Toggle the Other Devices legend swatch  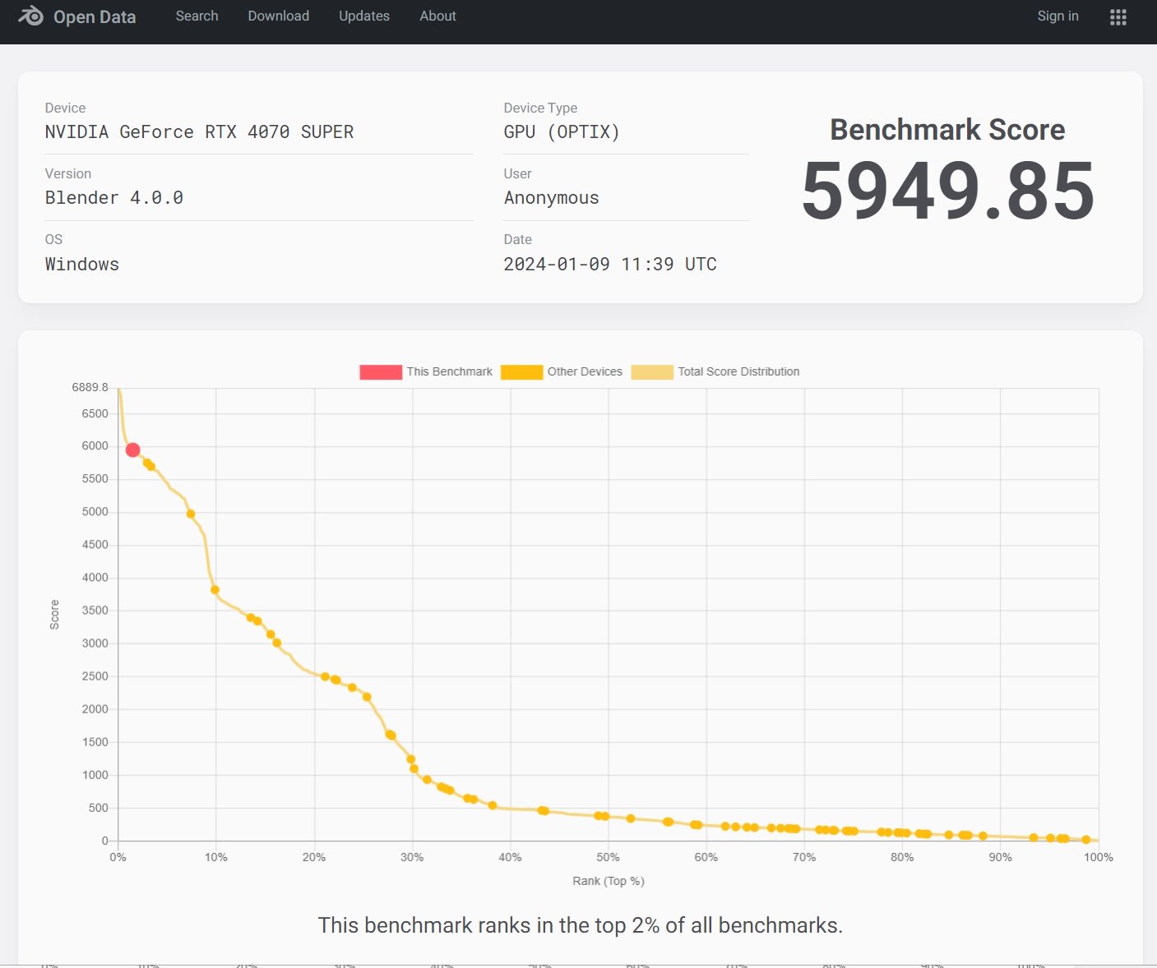click(x=521, y=371)
